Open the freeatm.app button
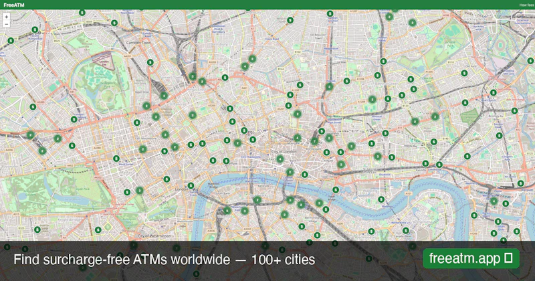This screenshot has width=535, height=281. coord(471,258)
